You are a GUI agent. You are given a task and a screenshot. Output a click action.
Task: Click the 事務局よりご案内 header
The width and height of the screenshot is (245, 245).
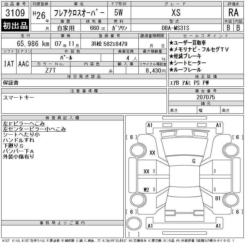pyautogui.click(x=62, y=223)
